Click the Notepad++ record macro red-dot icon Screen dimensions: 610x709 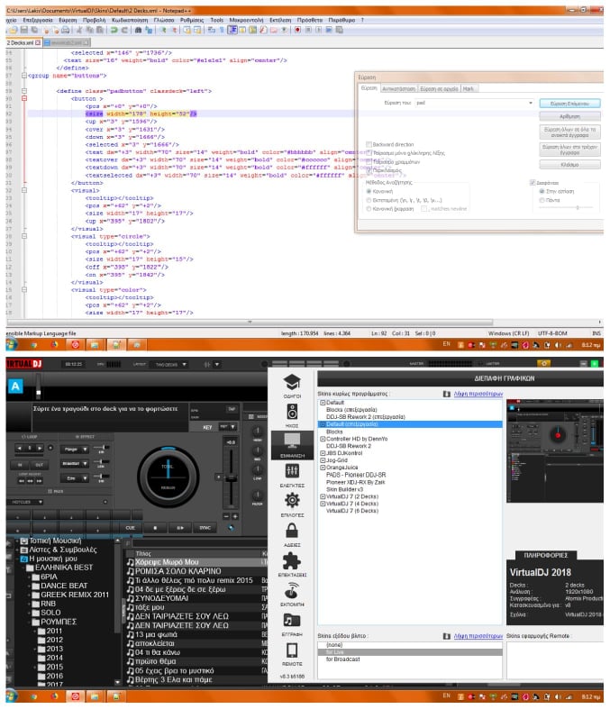click(297, 30)
